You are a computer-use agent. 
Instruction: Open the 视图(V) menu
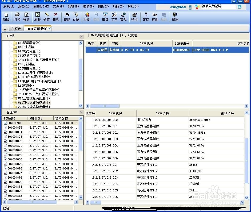tap(103, 6)
